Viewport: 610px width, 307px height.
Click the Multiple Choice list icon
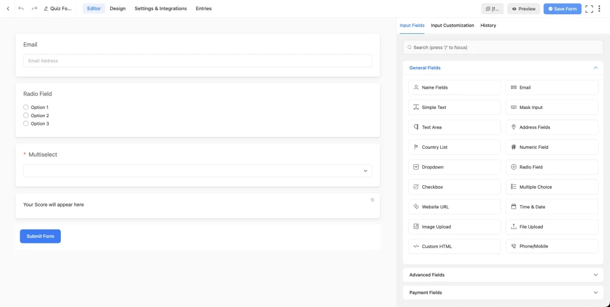point(513,187)
